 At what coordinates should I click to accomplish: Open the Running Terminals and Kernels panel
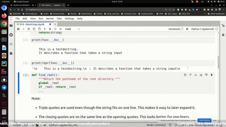tap(11, 35)
